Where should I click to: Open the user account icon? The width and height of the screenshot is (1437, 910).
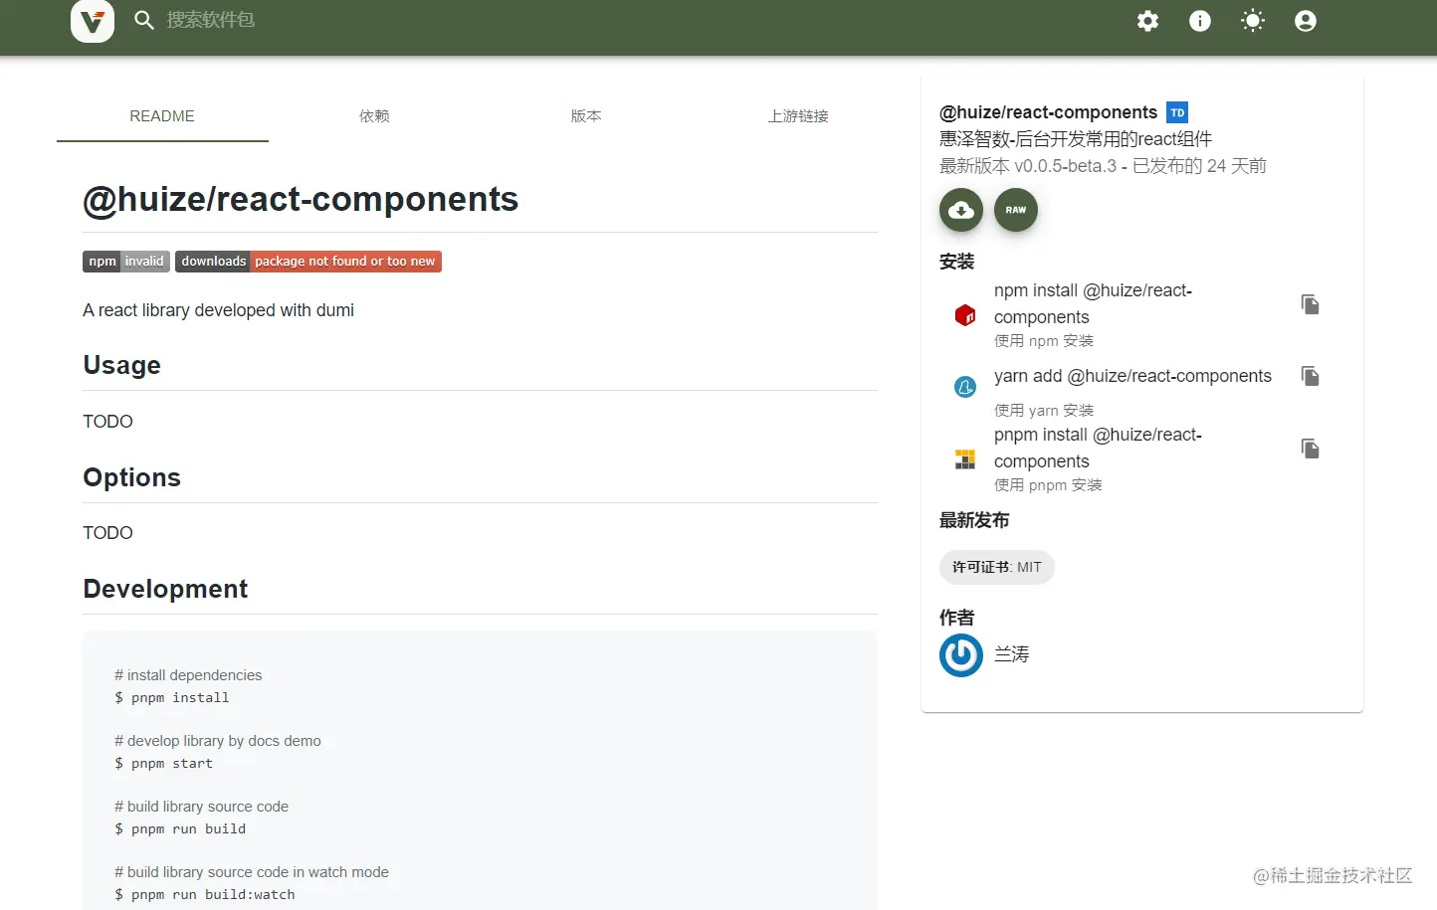coord(1306,21)
